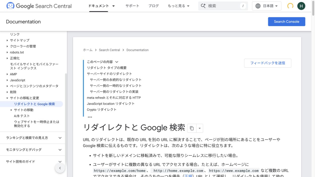Image resolution: width=315 pixels, height=177 pixels.
Task: Open the A/B テスト sidebar page
Action: 22,116
